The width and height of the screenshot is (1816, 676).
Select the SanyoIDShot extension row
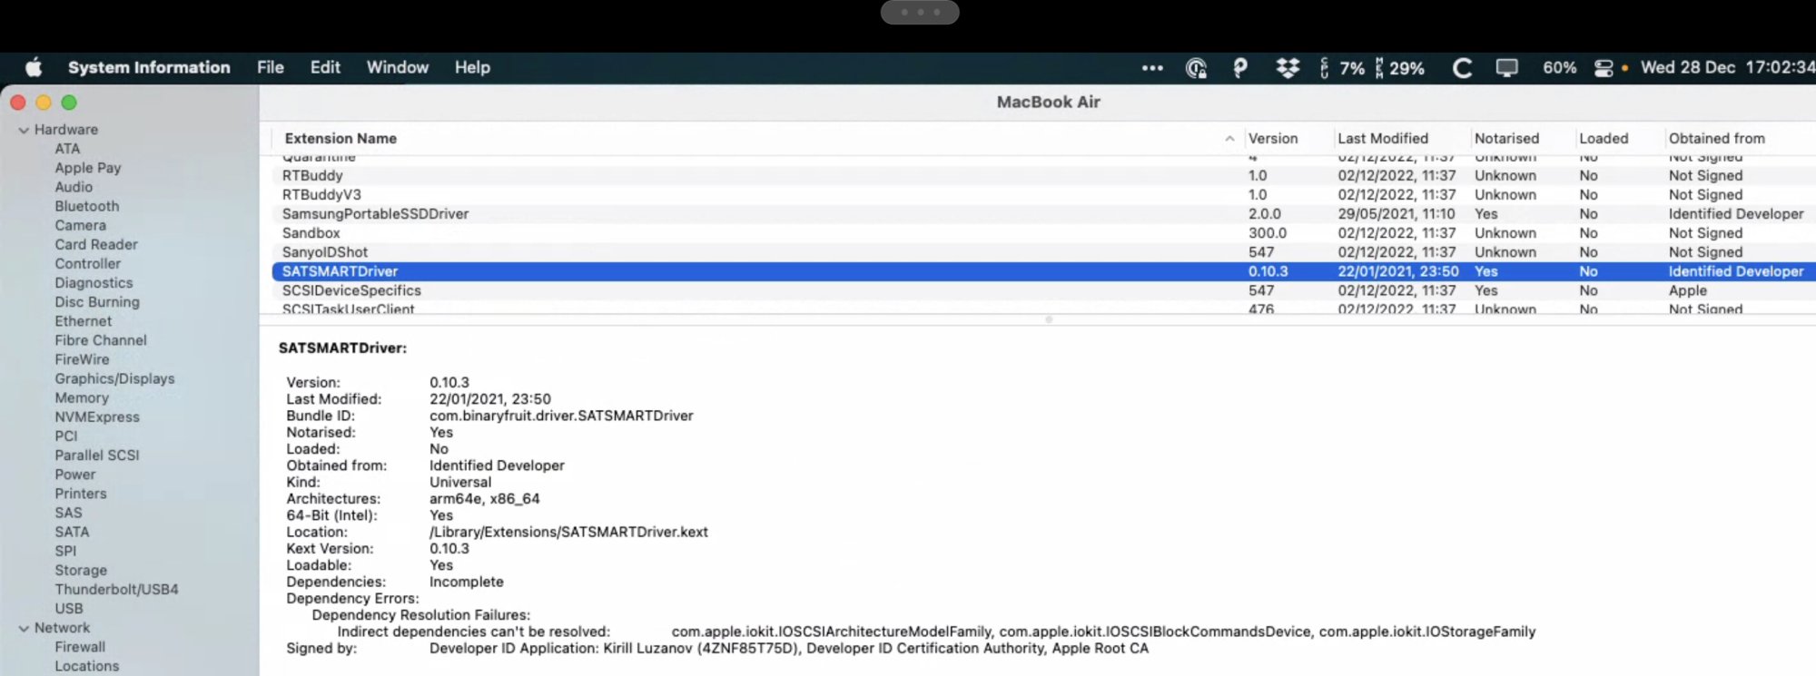(1043, 251)
